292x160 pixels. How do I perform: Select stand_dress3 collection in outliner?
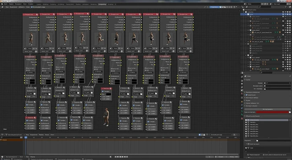(256, 30)
